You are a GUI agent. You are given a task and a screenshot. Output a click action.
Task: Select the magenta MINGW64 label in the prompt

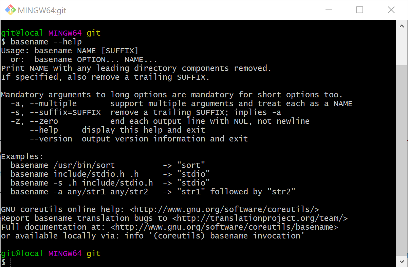pos(64,253)
